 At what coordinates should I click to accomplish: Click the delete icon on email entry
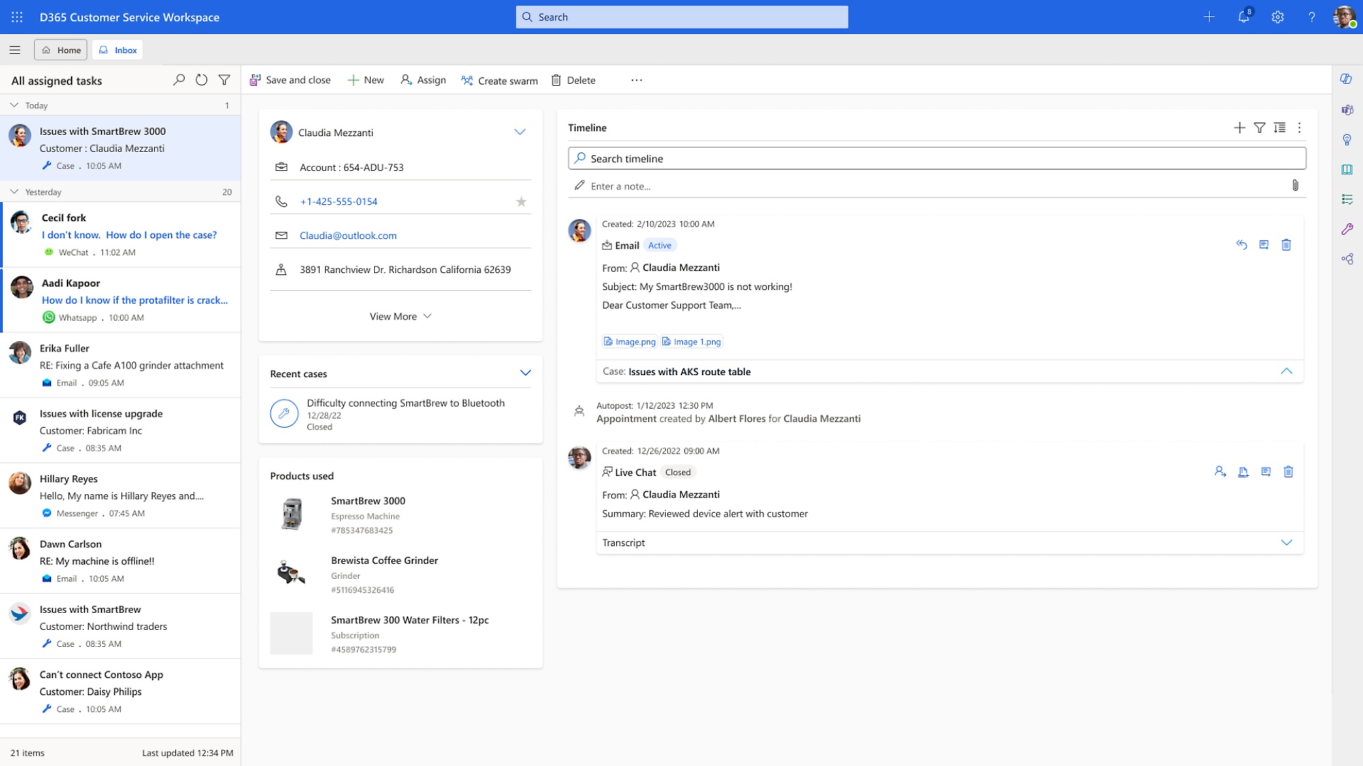tap(1287, 243)
